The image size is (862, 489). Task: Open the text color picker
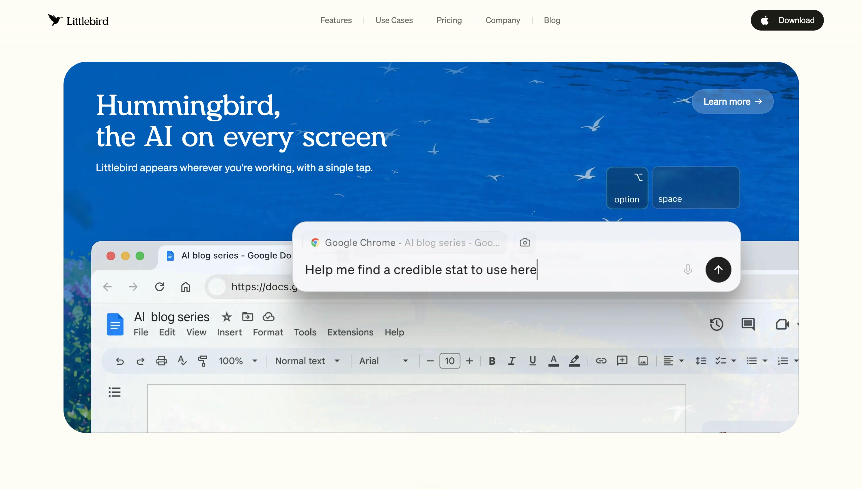click(553, 361)
